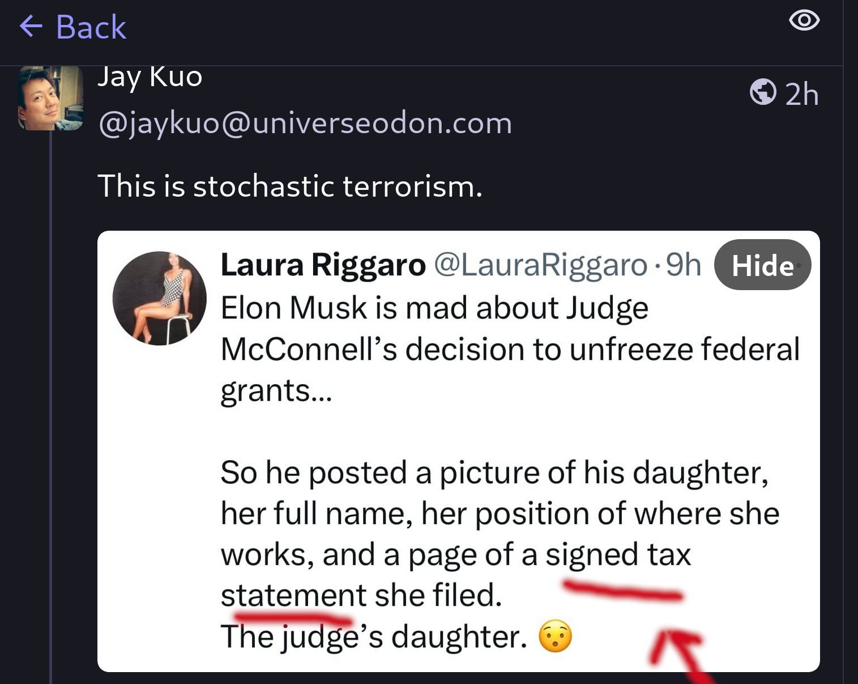The height and width of the screenshot is (684, 858).
Task: Go back via the Back label
Action: coord(91,27)
